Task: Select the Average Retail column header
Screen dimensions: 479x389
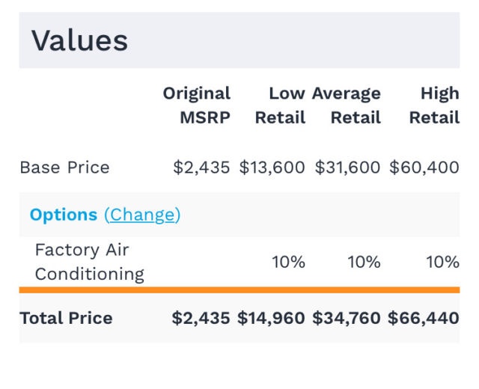Action: click(x=347, y=105)
